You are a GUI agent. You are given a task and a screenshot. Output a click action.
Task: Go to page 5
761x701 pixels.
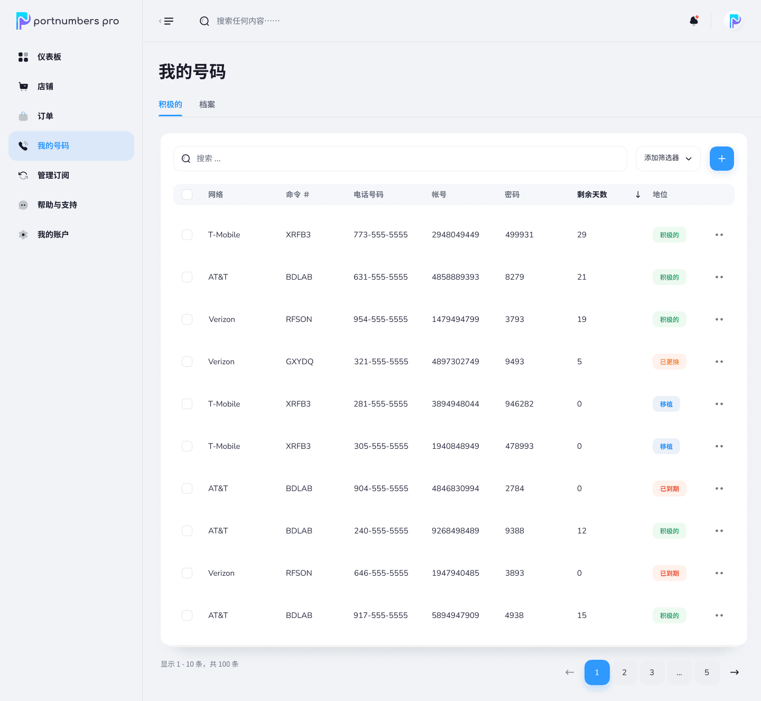pos(707,672)
